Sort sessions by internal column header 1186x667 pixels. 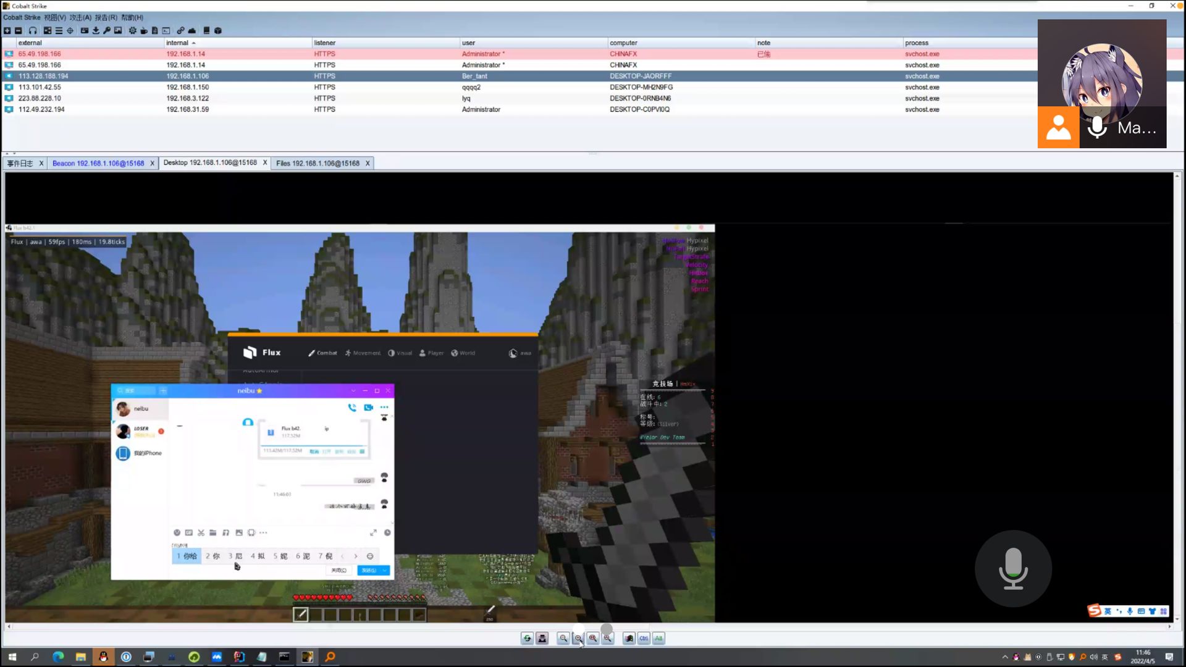pyautogui.click(x=179, y=43)
